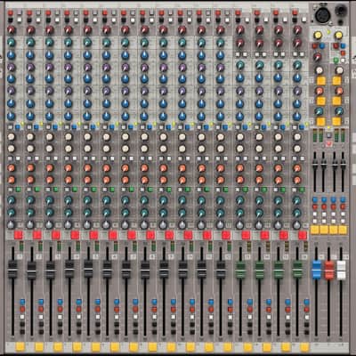Click the first channel's blue button beside the fader
Image resolution: width=356 pixels, height=356 pixels.
point(22,302)
